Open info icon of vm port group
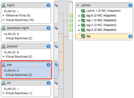This screenshot has height=98, width=134. [48, 83]
